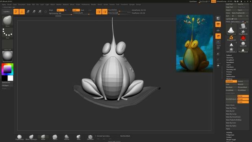Click the Load Tool button
252x142 pixels.
[231, 4]
